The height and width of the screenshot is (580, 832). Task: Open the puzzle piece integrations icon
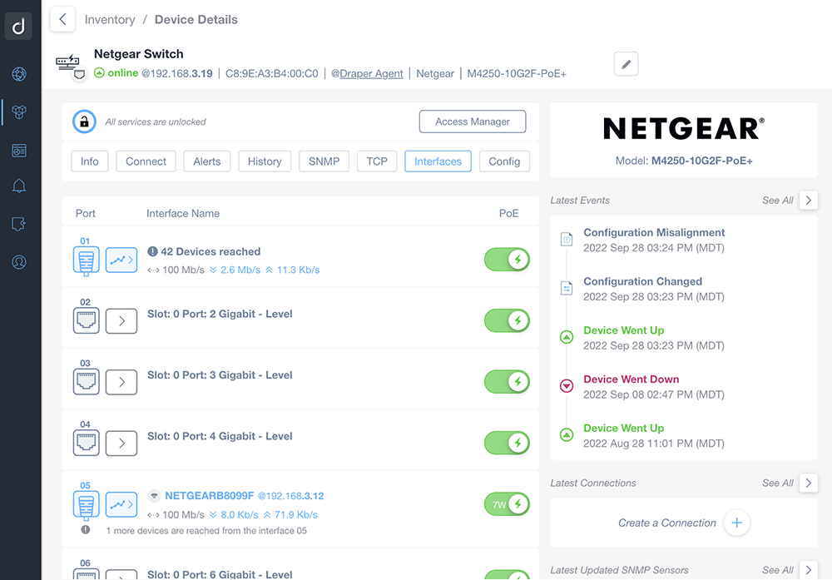[19, 224]
